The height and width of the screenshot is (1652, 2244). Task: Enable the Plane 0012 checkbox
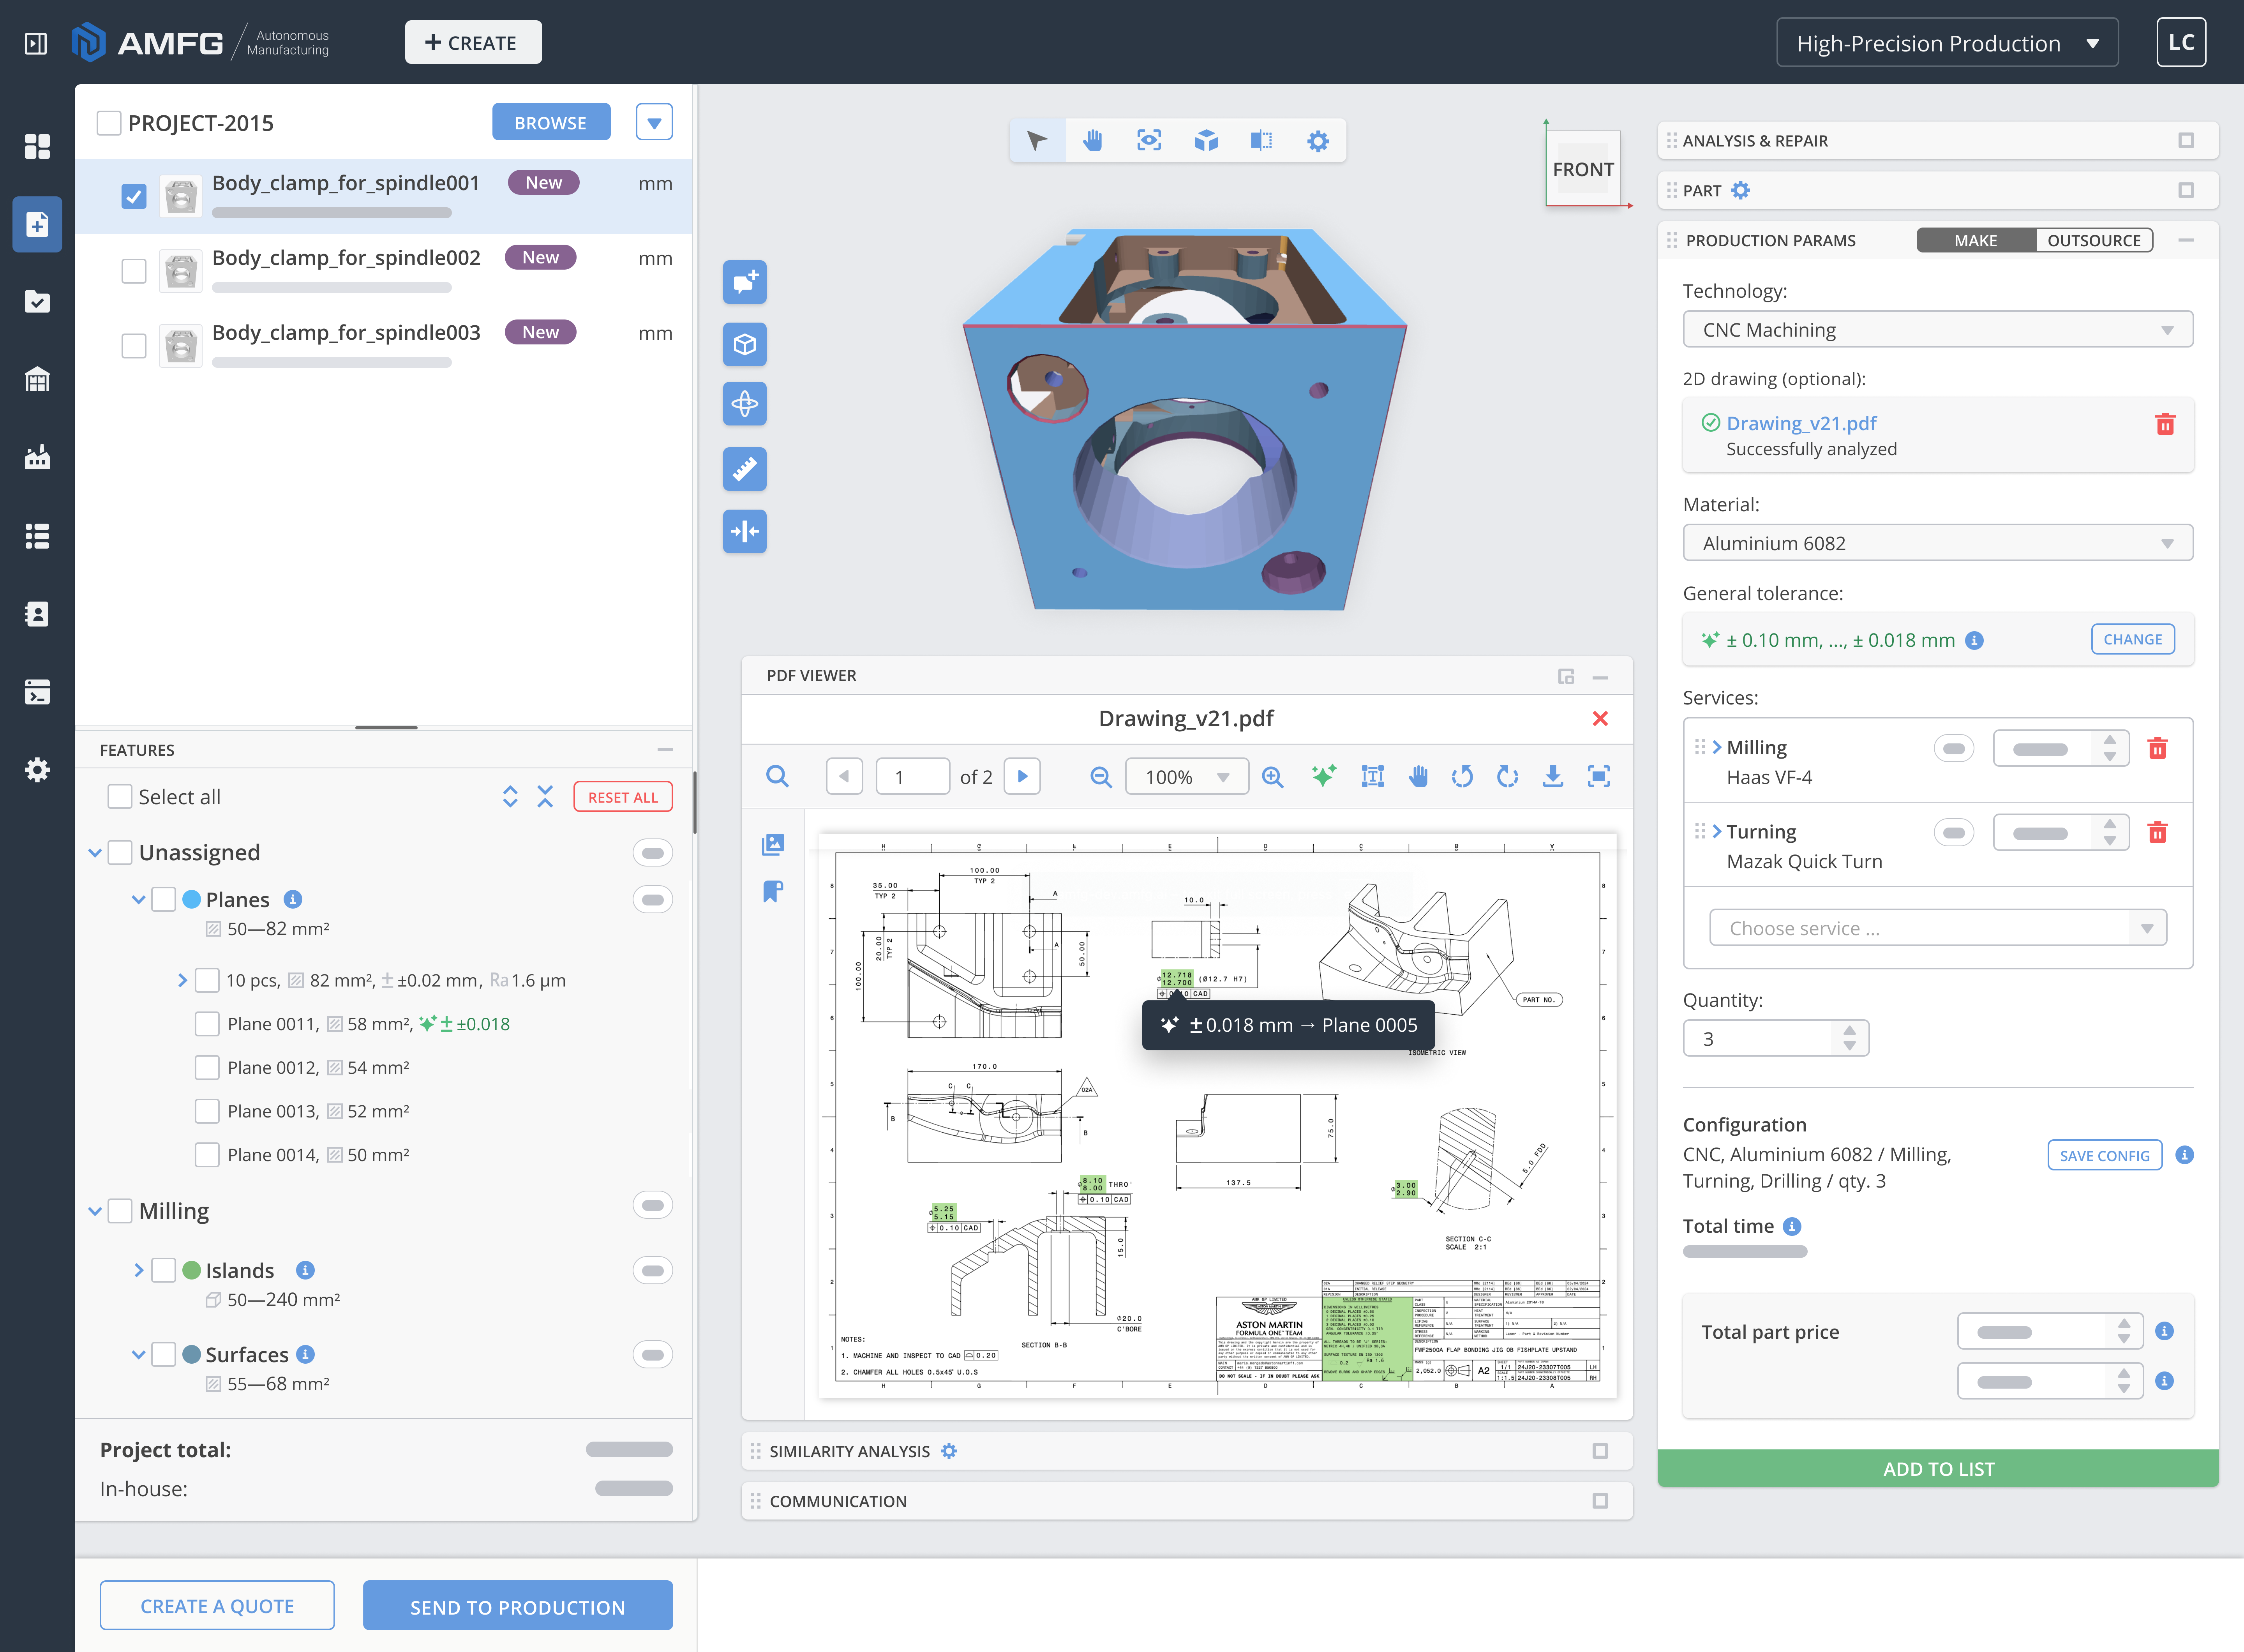coord(207,1068)
